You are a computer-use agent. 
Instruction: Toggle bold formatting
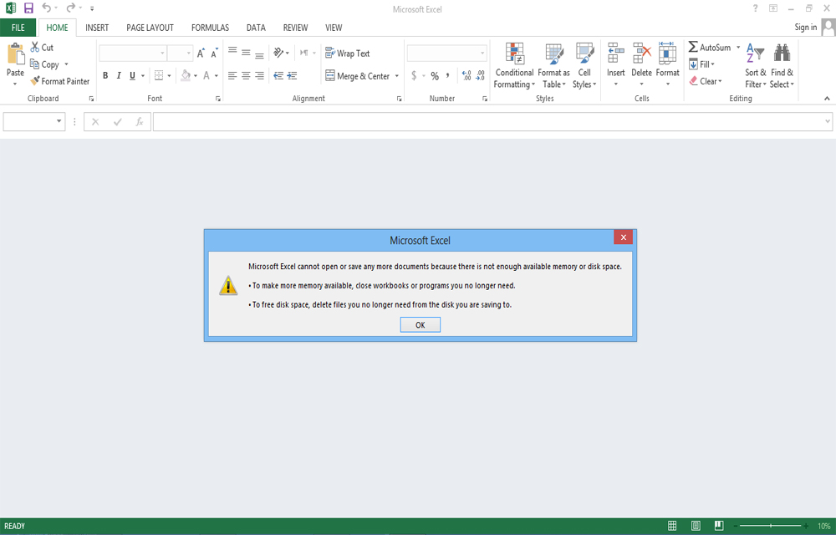(x=104, y=75)
